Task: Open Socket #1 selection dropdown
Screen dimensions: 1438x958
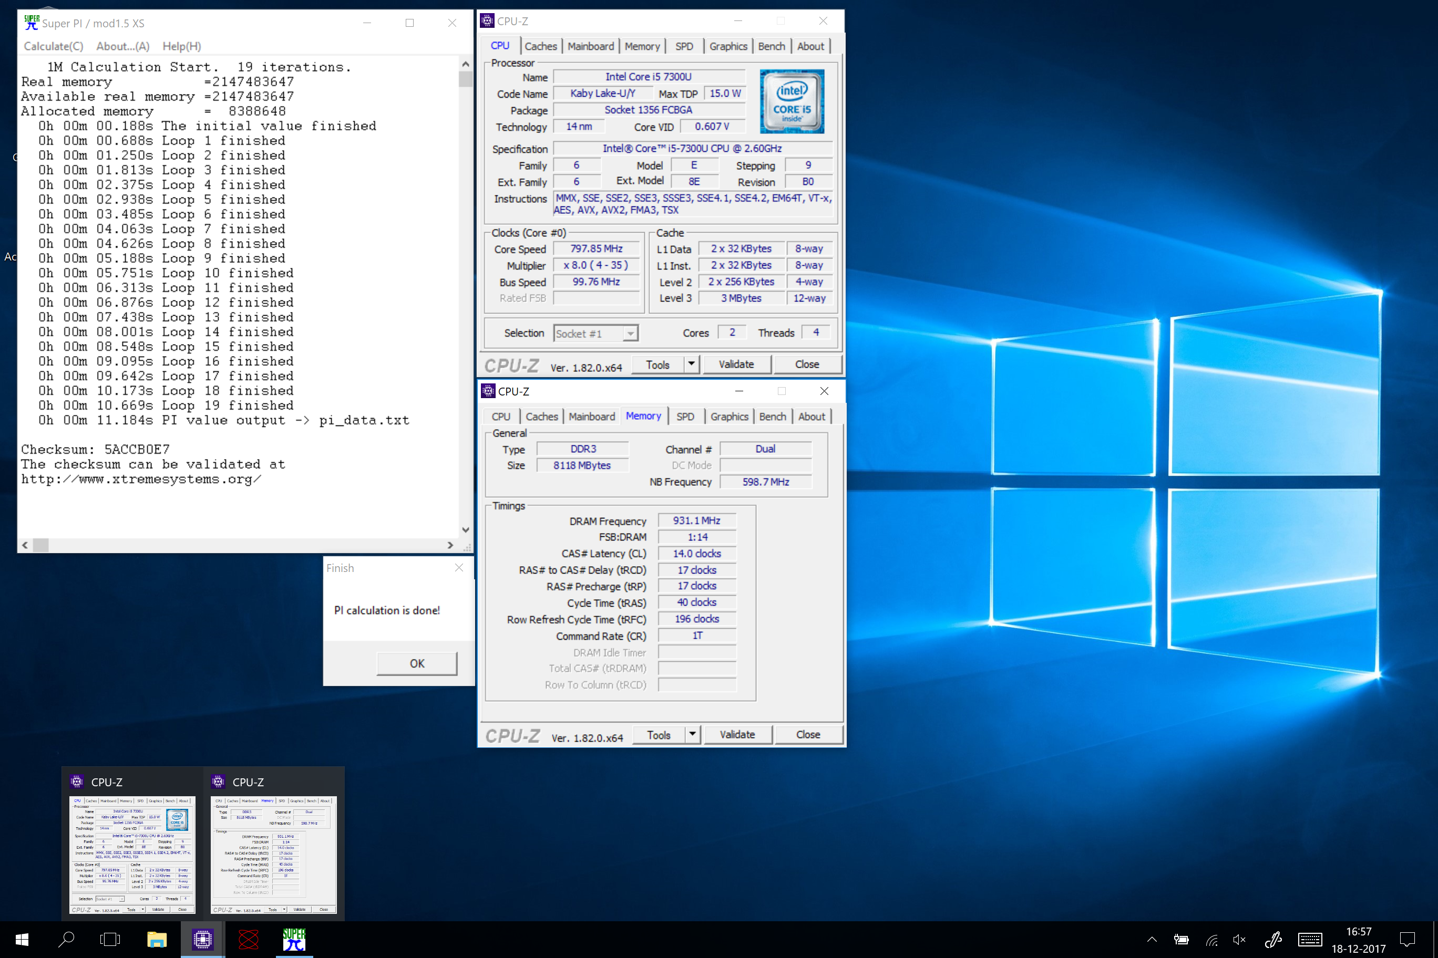Action: tap(595, 334)
